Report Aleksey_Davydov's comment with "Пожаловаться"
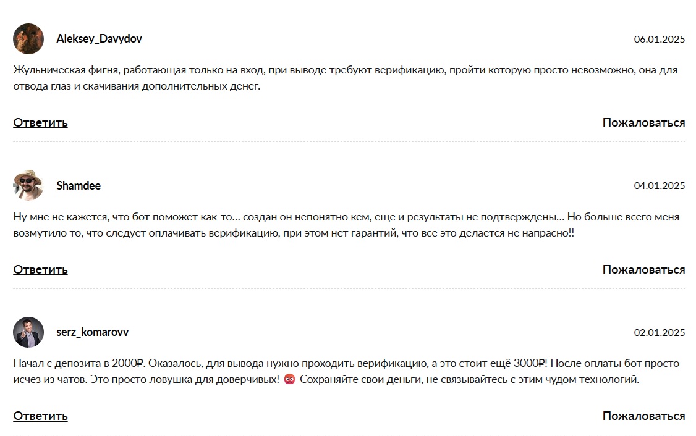The height and width of the screenshot is (436, 696). pyautogui.click(x=643, y=122)
